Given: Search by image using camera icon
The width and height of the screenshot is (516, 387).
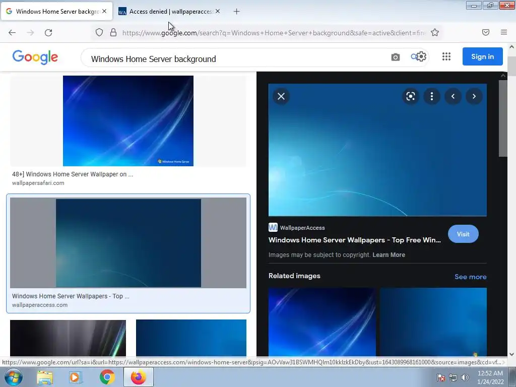Looking at the screenshot, I should pos(395,57).
